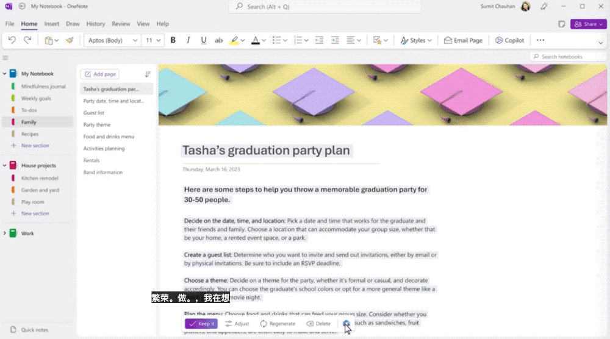Open font color dropdown arrow
Viewport: 610px width, 339px height.
264,40
